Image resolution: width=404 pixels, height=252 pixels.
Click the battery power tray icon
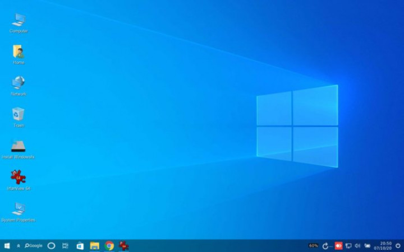[x=368, y=246]
